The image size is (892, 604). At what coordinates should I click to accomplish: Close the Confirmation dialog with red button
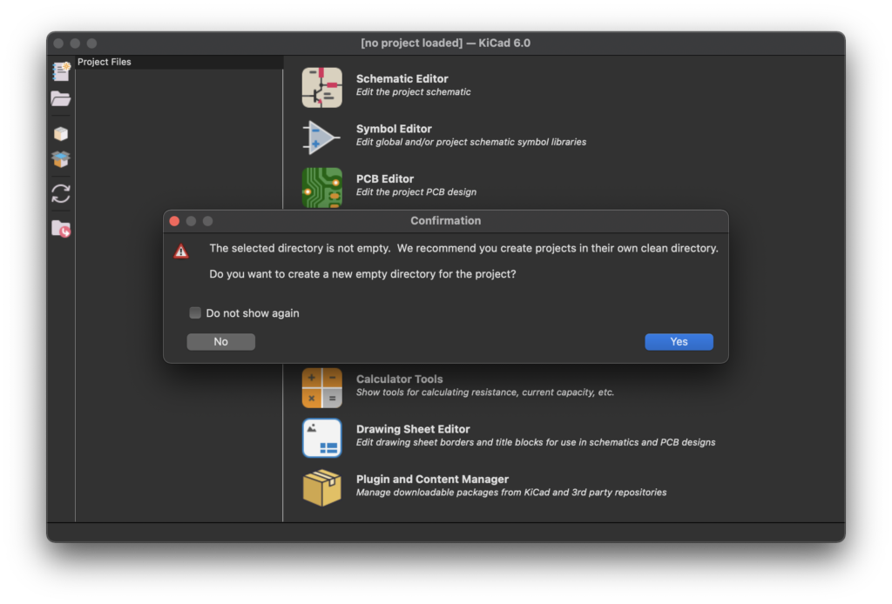pos(174,221)
